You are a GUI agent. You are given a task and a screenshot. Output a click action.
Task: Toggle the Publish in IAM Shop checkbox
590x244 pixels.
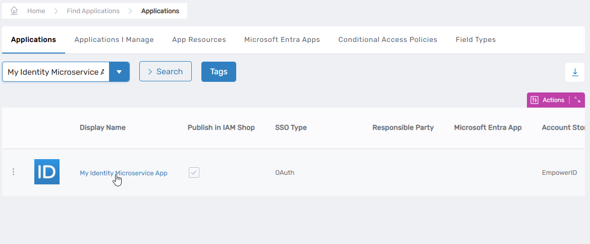(194, 173)
